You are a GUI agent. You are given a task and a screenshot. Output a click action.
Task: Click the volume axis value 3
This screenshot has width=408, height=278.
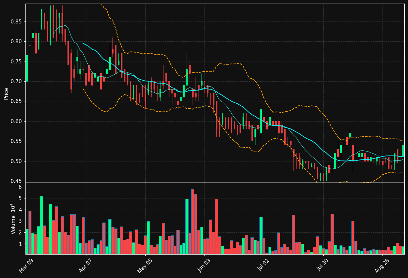coord(20,221)
